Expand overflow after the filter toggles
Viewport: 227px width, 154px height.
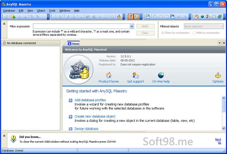click(141, 17)
